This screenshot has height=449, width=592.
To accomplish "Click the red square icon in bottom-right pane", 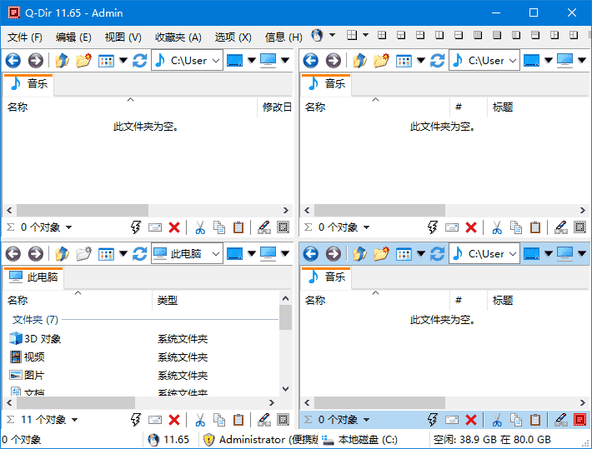I will [580, 420].
